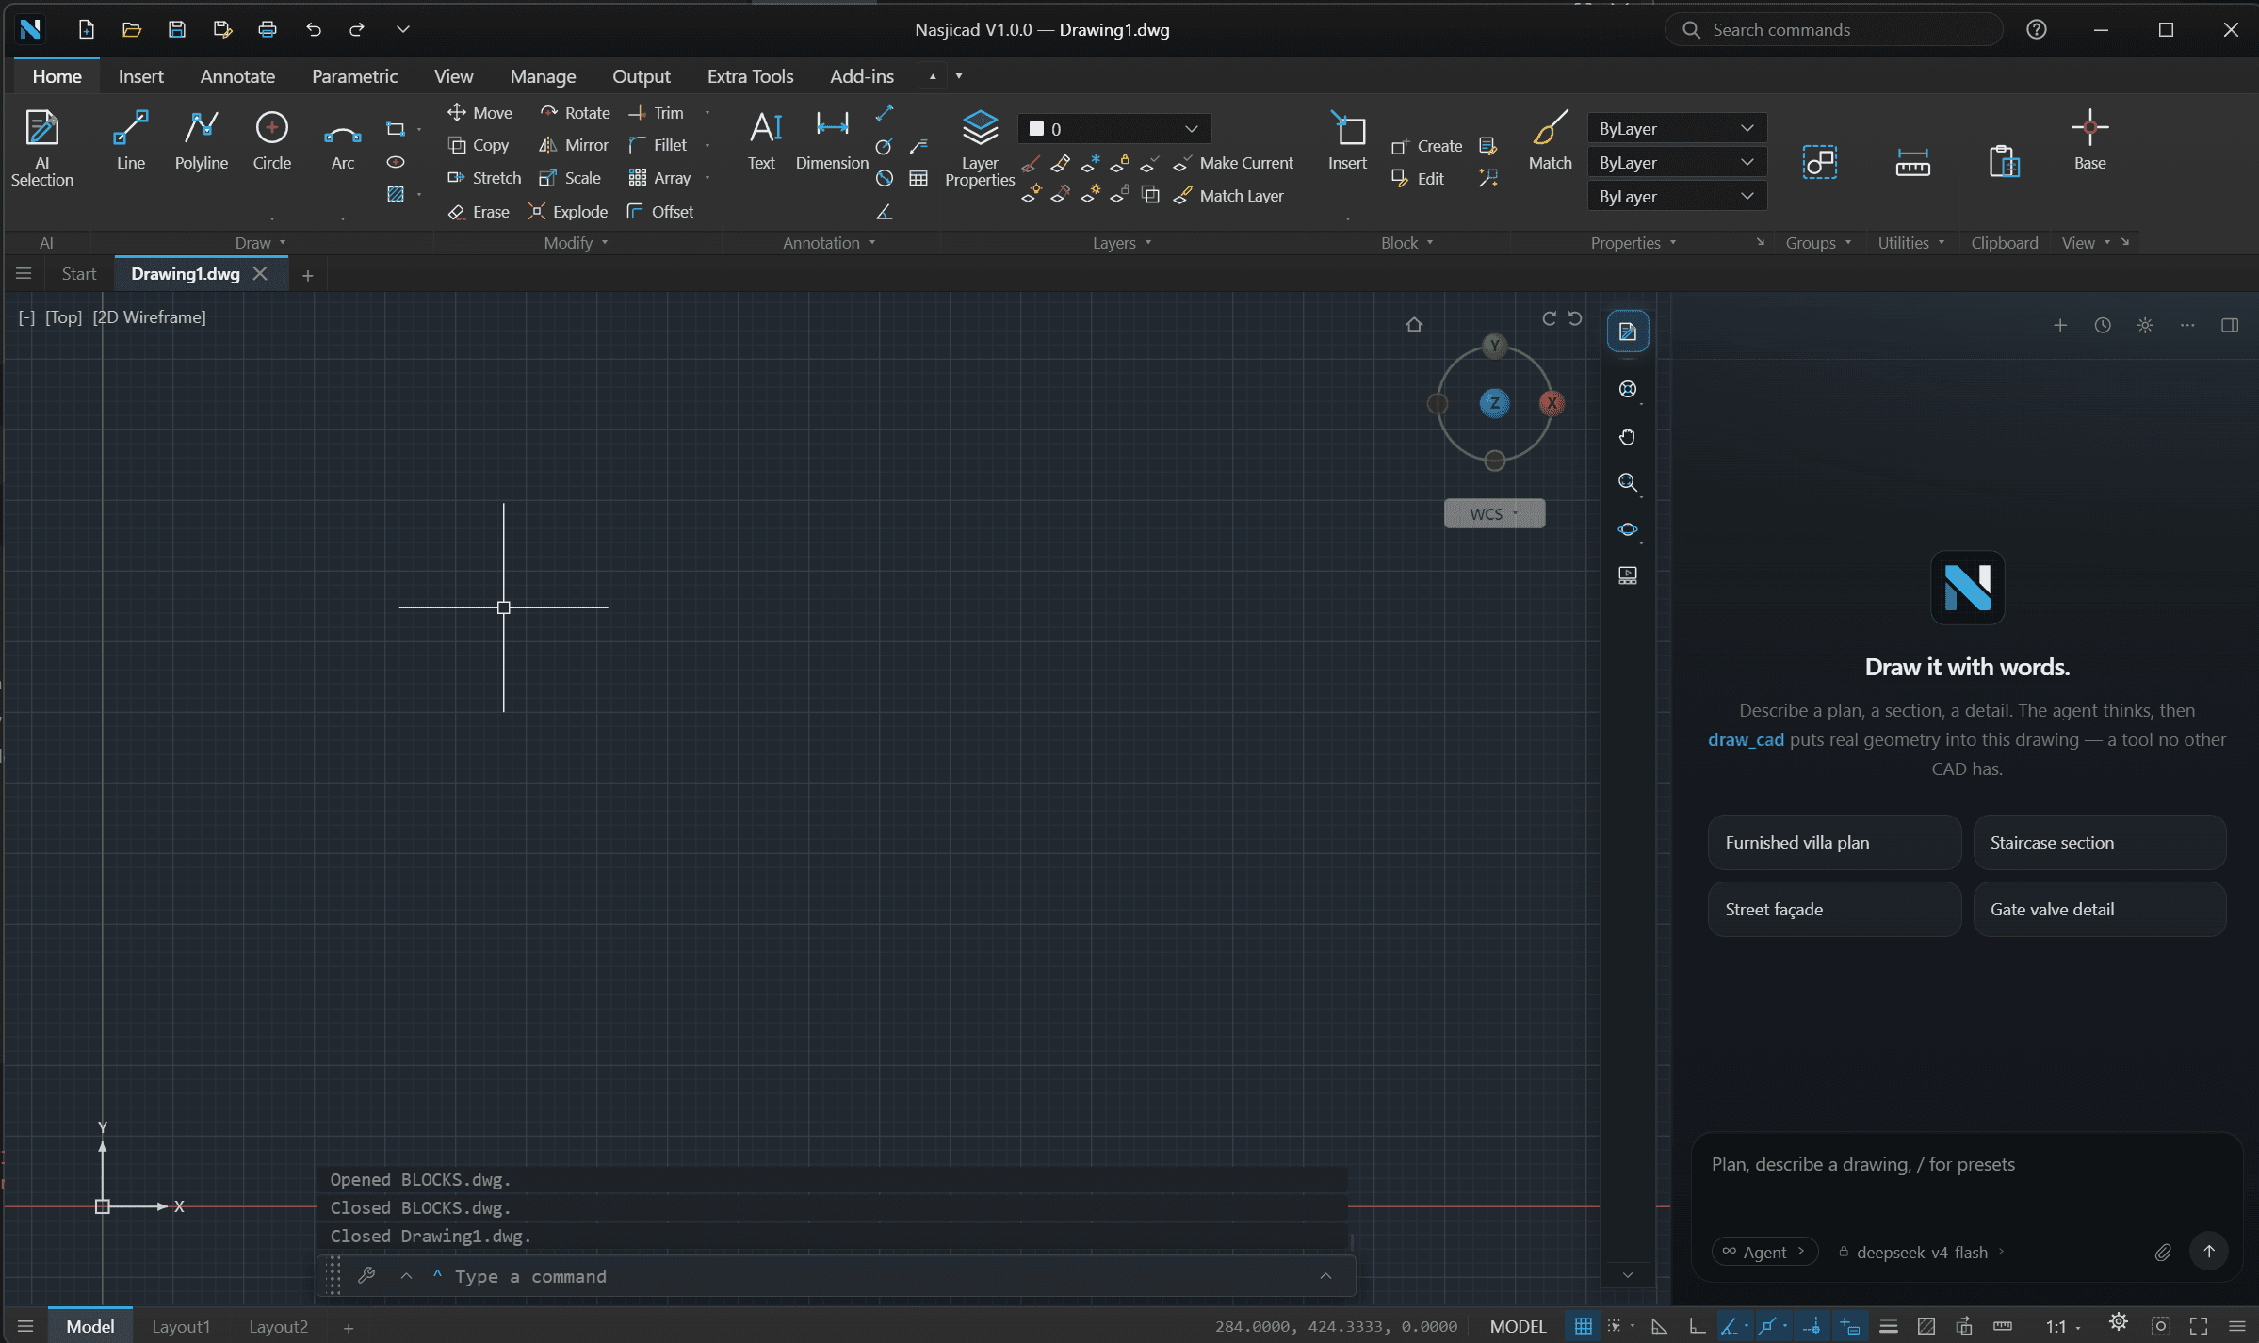This screenshot has height=1343, width=2259.
Task: Choose the Gate valve detail preset
Action: (x=2099, y=910)
